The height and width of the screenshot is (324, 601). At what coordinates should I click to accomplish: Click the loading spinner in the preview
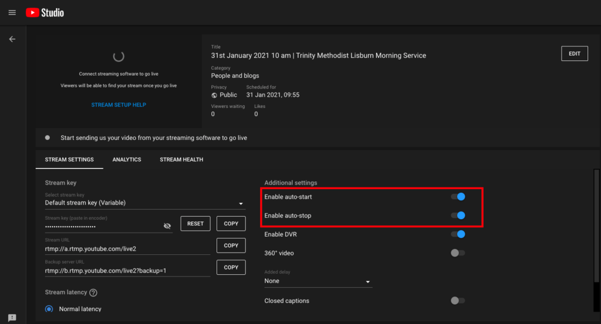[x=119, y=57]
